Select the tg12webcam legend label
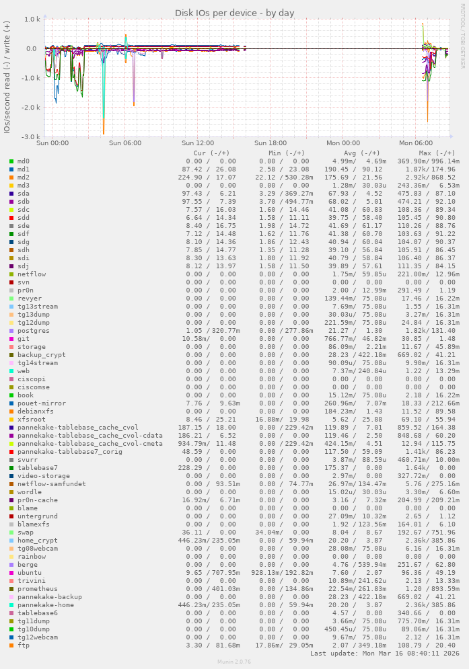Image resolution: width=469 pixels, height=669 pixels. click(x=38, y=637)
